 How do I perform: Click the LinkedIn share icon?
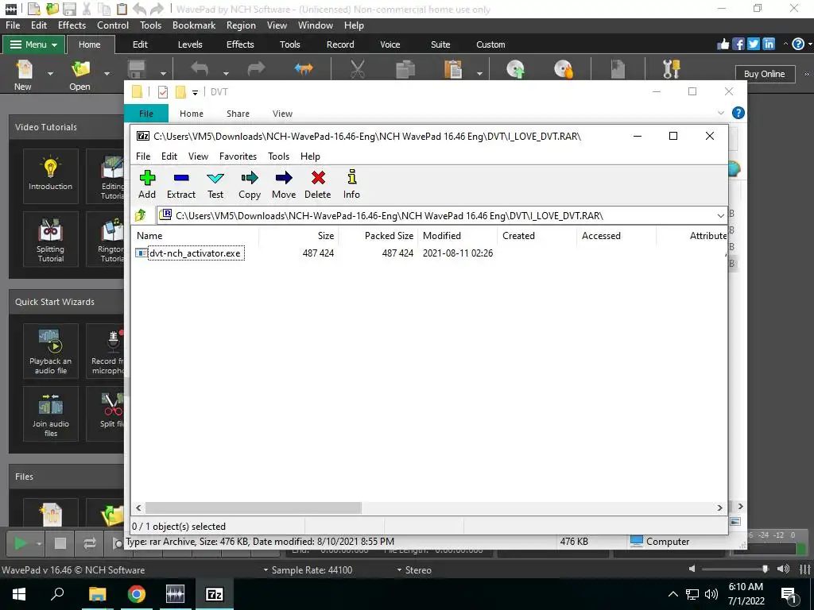coord(769,44)
